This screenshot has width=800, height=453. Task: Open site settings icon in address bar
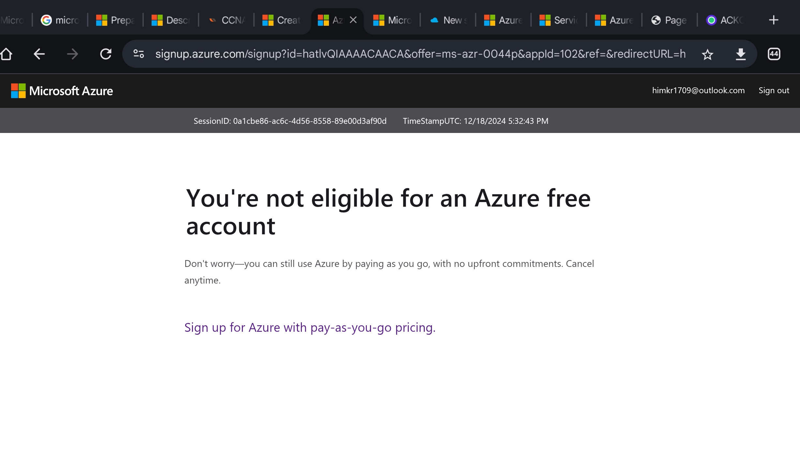coord(139,54)
